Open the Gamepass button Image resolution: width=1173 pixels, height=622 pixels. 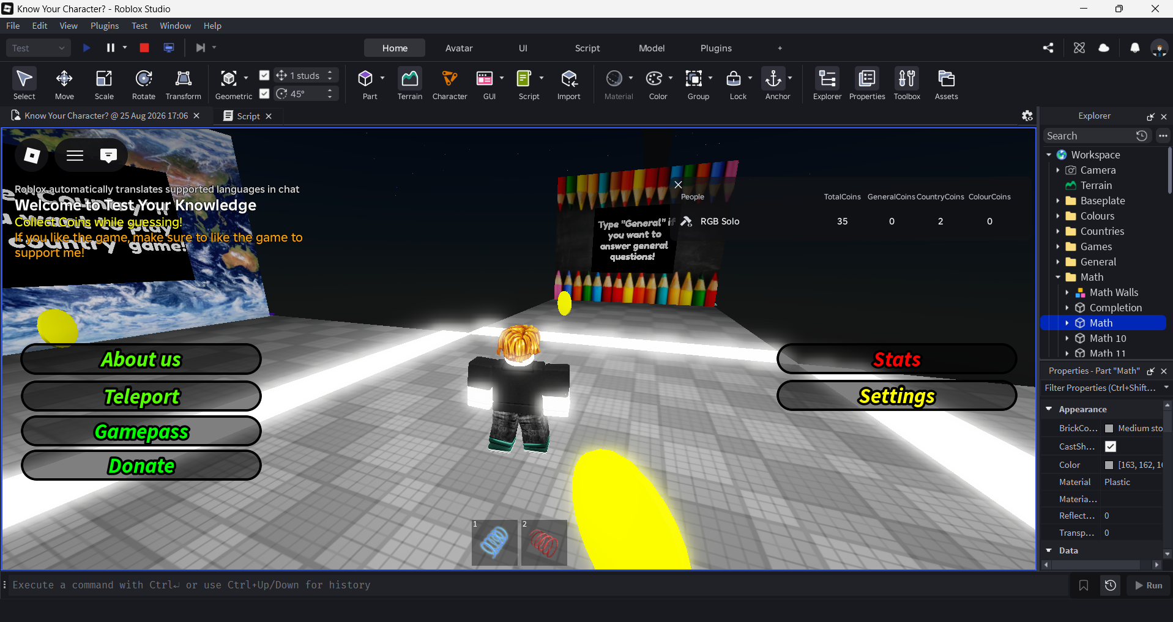coord(141,431)
